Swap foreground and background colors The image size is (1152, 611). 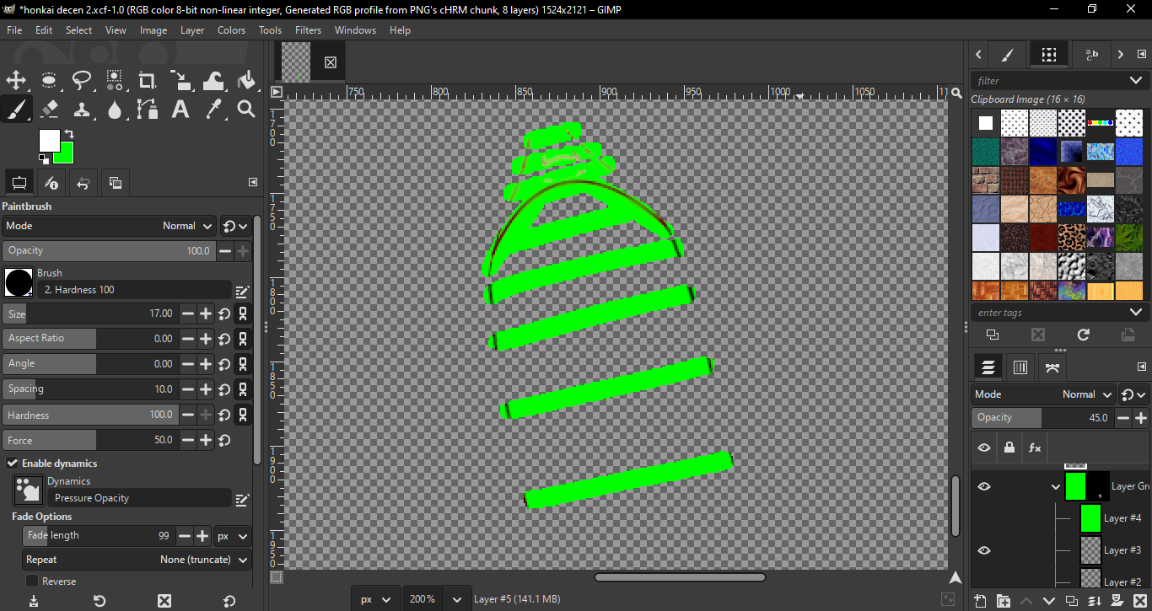(x=69, y=134)
